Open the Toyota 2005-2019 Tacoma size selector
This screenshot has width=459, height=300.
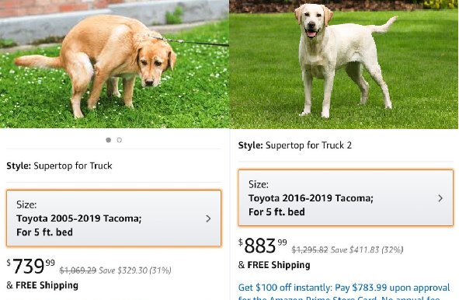(x=114, y=218)
